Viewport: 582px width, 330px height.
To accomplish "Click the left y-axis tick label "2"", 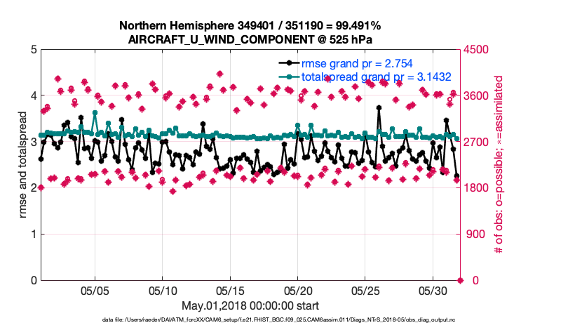I will click(x=34, y=188).
